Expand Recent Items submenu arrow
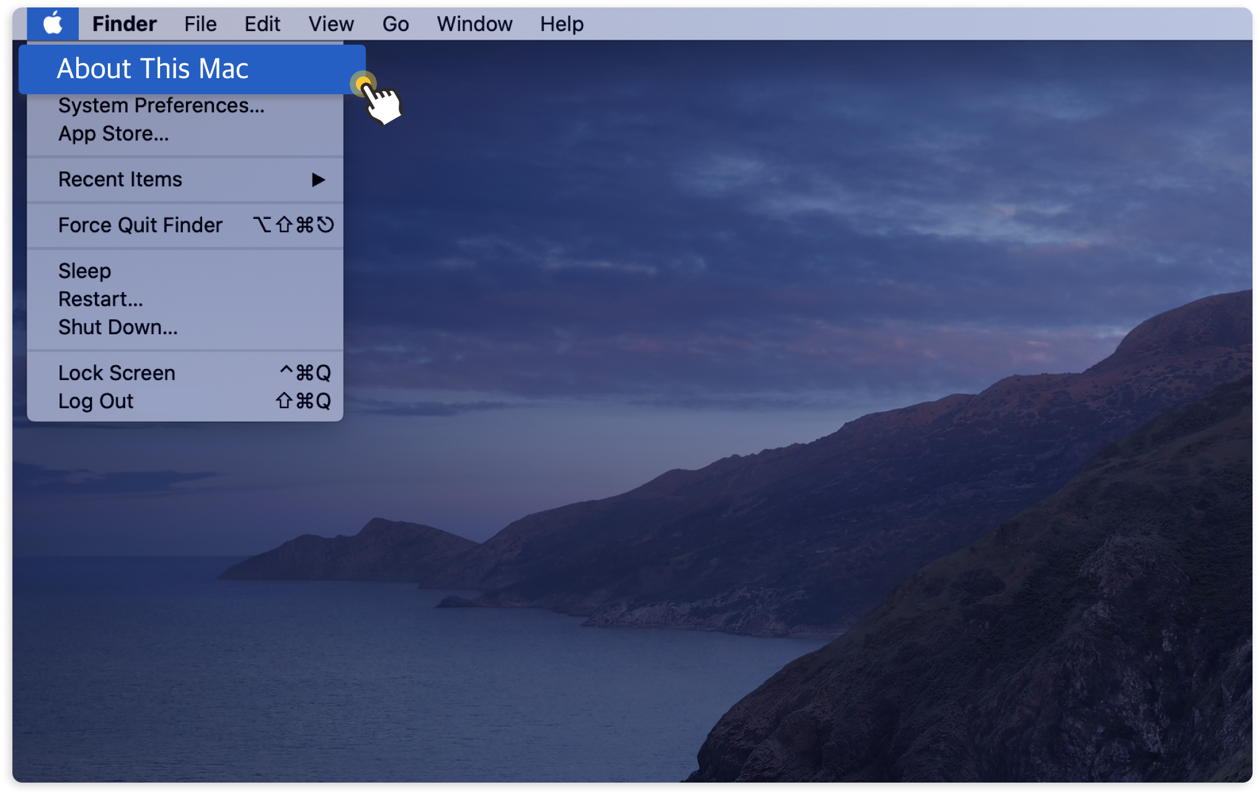Screen dimensions: 1260x795 318,179
